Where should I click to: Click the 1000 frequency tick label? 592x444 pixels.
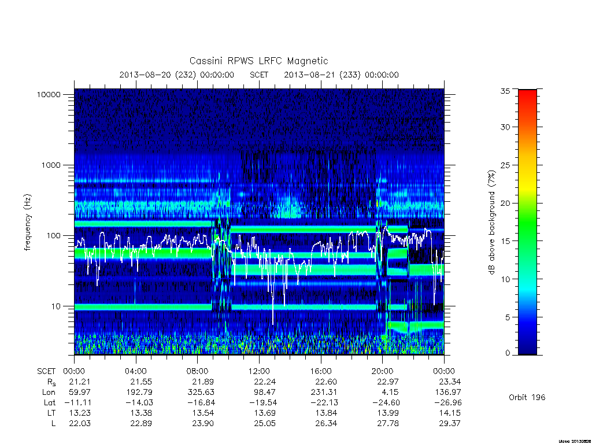click(51, 165)
